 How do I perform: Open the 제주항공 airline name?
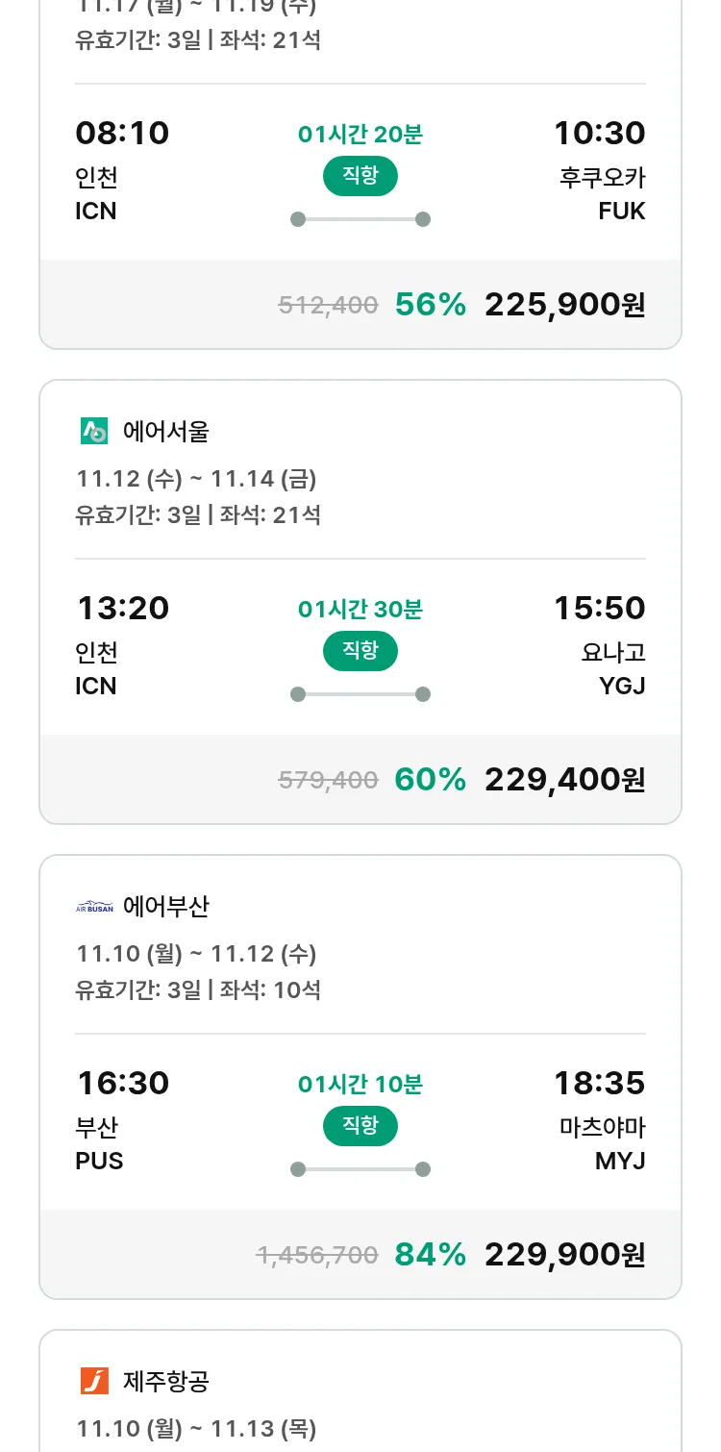click(165, 1382)
